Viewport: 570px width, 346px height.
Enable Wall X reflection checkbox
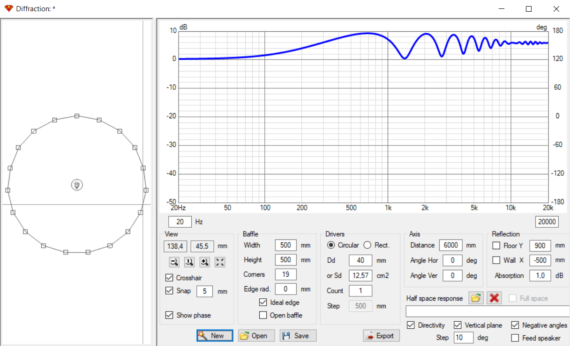496,260
